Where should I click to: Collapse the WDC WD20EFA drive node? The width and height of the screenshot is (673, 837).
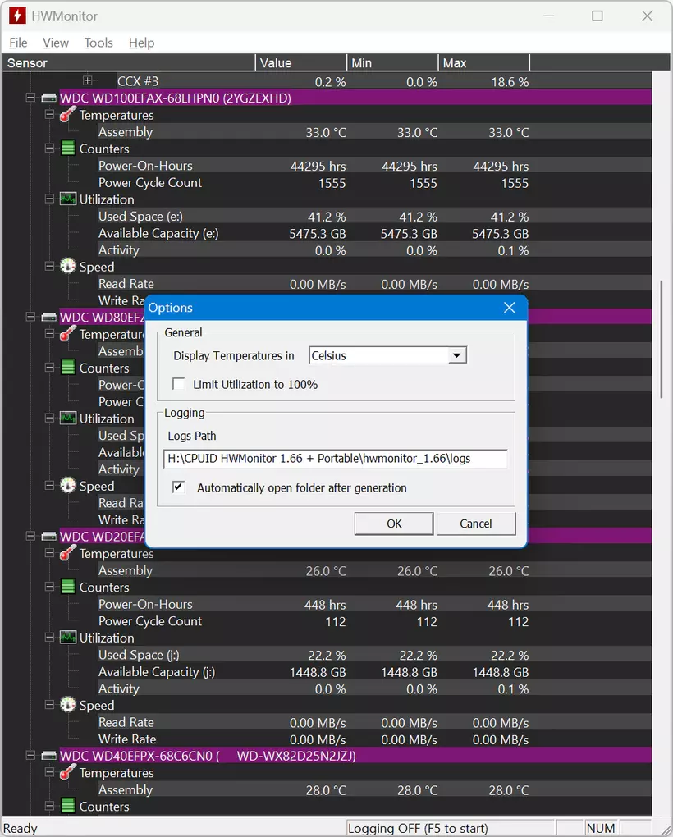tap(30, 536)
